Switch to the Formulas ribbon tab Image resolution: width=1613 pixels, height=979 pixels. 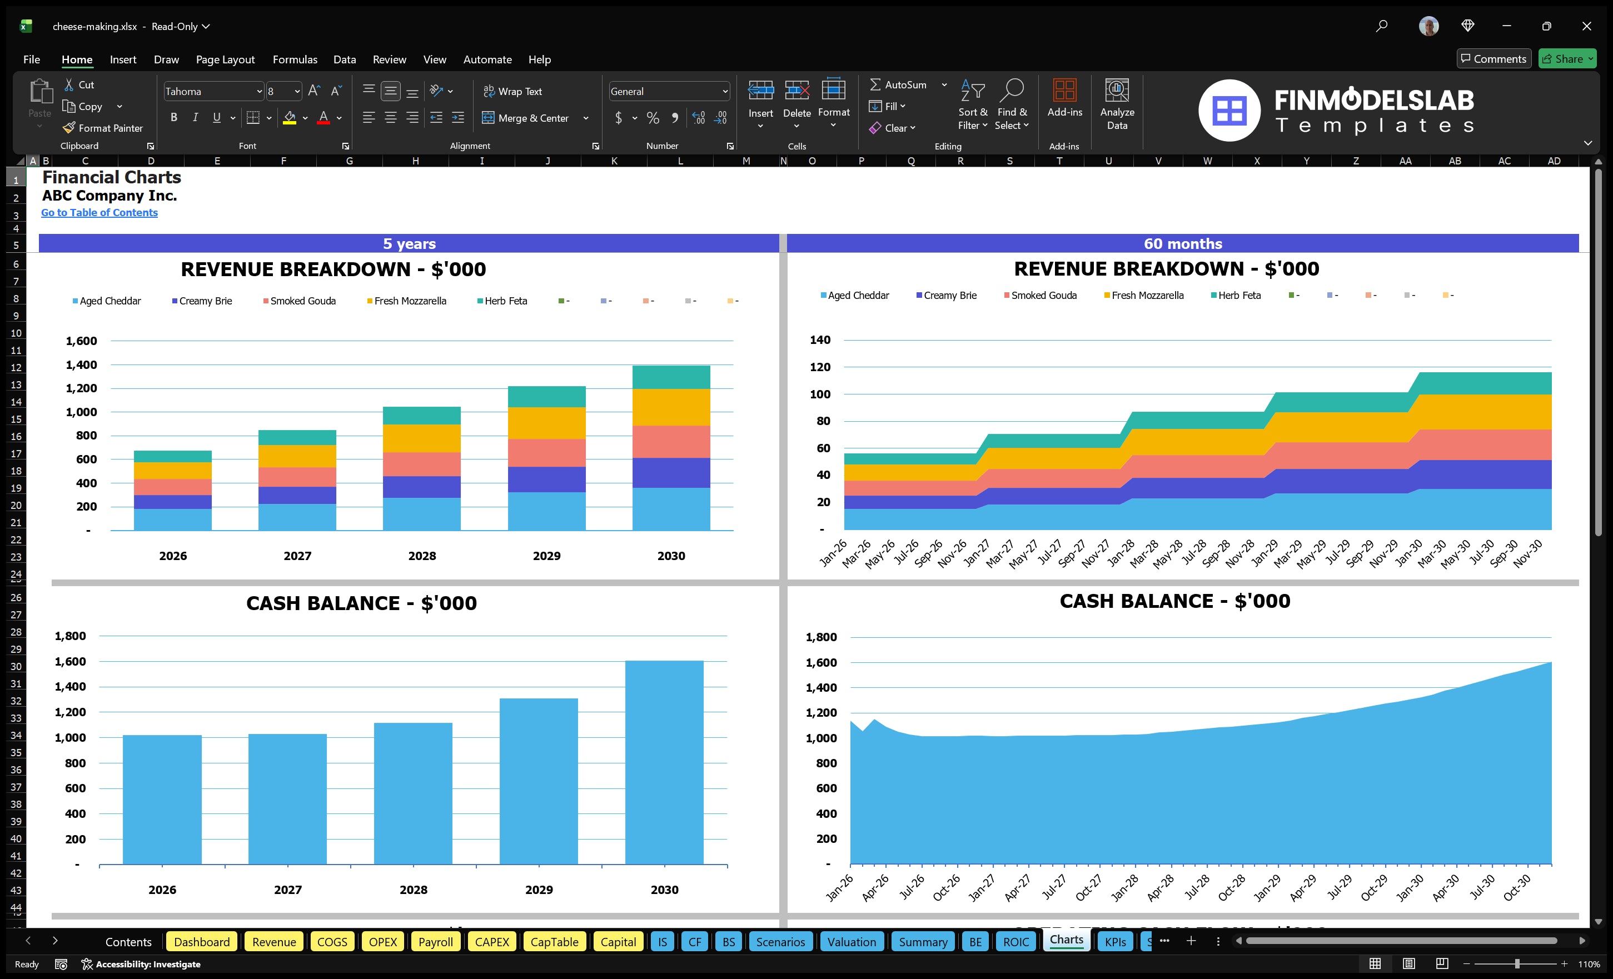click(295, 59)
